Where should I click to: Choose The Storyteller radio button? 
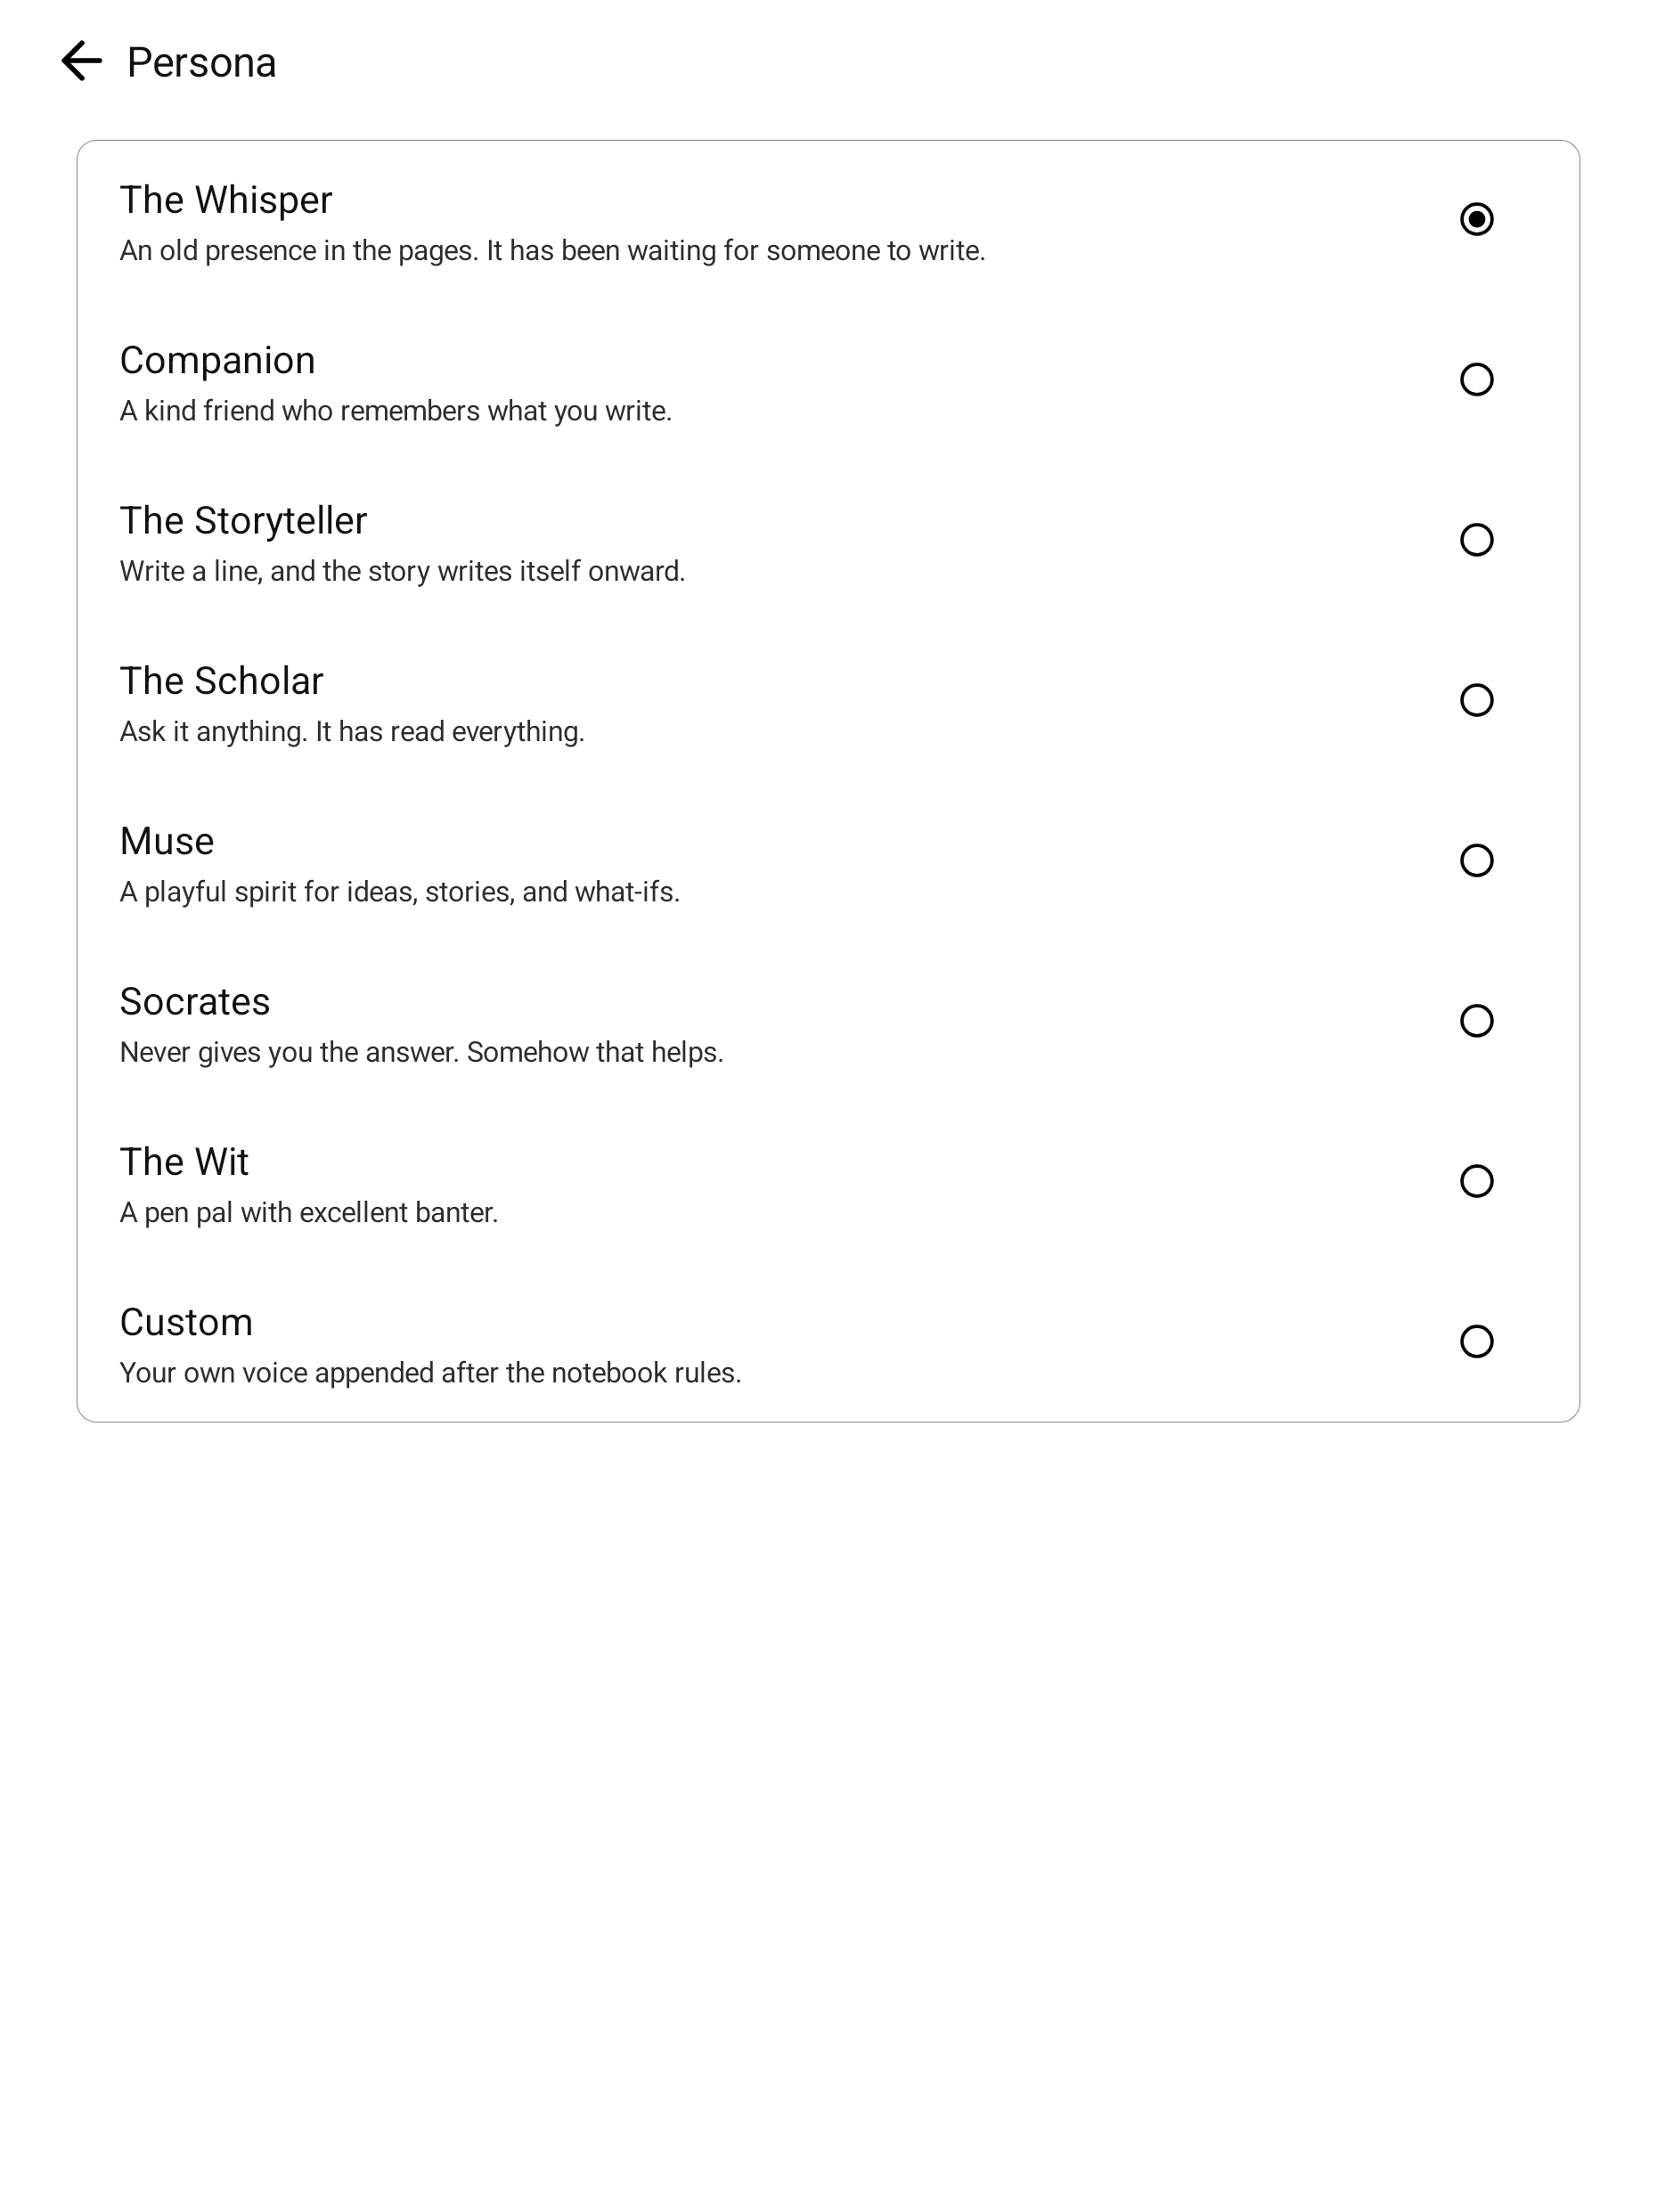tap(1476, 539)
